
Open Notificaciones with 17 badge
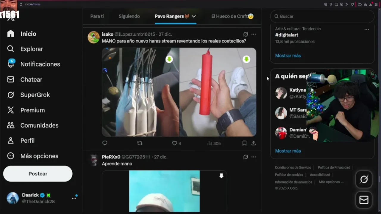pyautogui.click(x=34, y=64)
